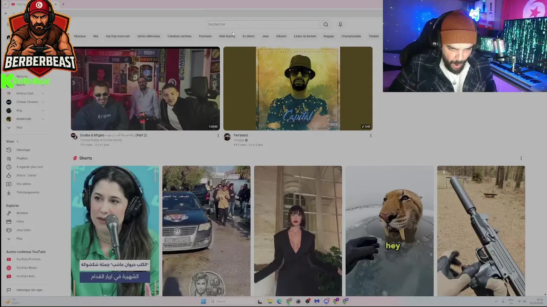This screenshot has width=547, height=307.
Task: Select the Hip-hop marocain chip
Action: pos(118,36)
